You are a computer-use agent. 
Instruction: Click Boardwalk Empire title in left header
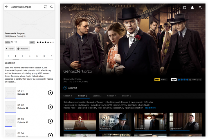[x=21, y=7]
